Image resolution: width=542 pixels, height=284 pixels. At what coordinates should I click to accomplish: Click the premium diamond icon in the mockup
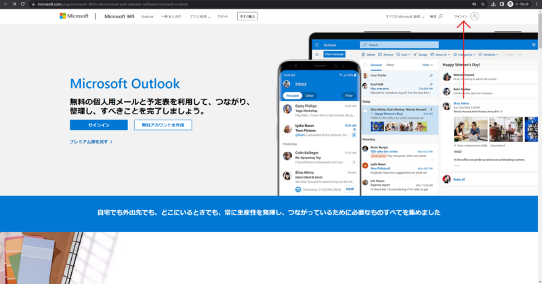tap(534, 45)
